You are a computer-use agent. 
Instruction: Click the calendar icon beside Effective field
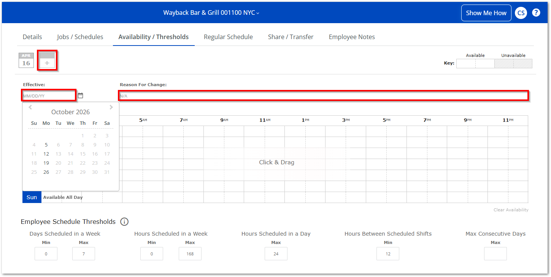(80, 96)
